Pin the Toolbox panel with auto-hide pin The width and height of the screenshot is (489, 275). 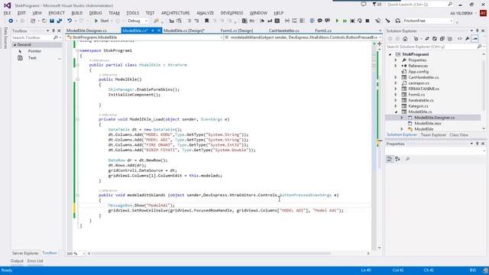(53, 31)
